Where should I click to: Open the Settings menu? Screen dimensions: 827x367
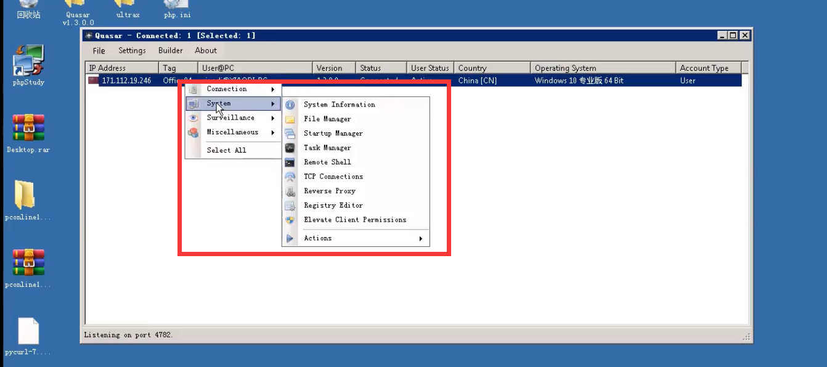coord(132,50)
